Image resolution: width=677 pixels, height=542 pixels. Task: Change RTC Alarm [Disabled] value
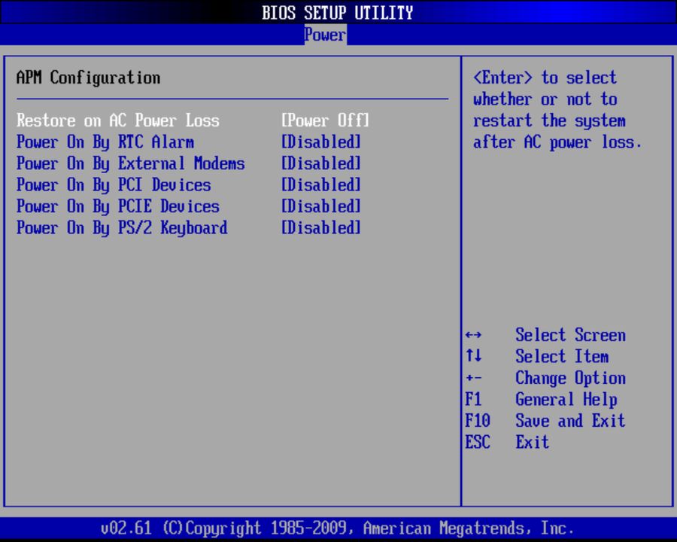tap(320, 142)
